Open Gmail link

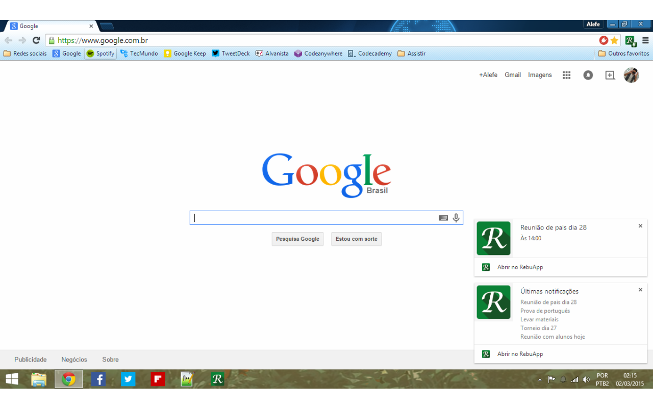[513, 75]
